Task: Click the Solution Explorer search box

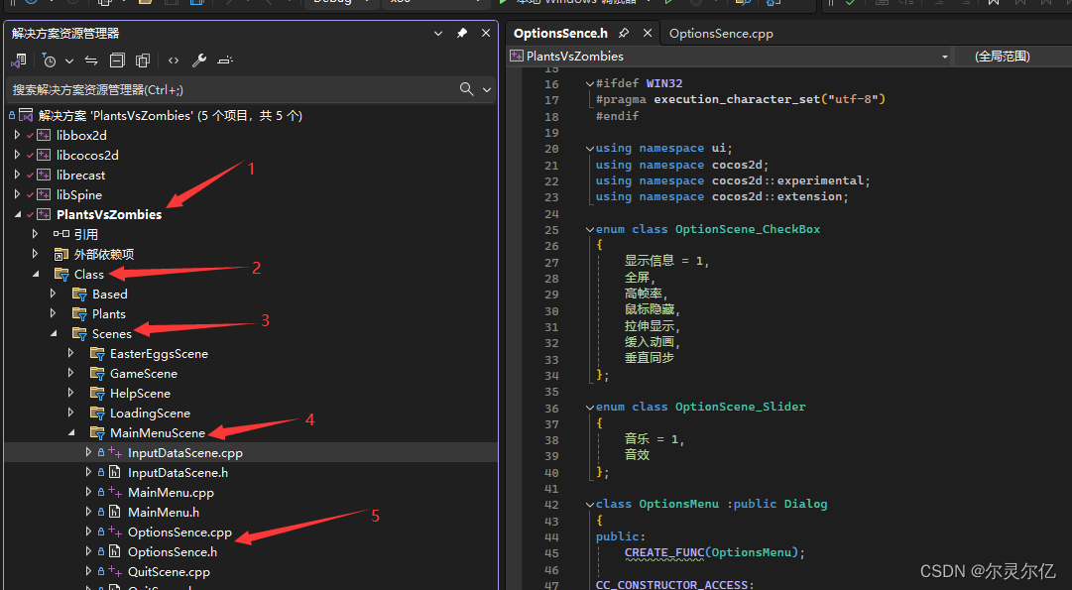Action: [x=231, y=89]
